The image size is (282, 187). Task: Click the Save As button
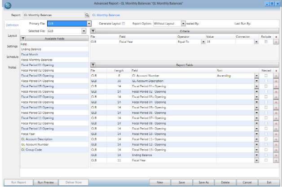pos(203,183)
